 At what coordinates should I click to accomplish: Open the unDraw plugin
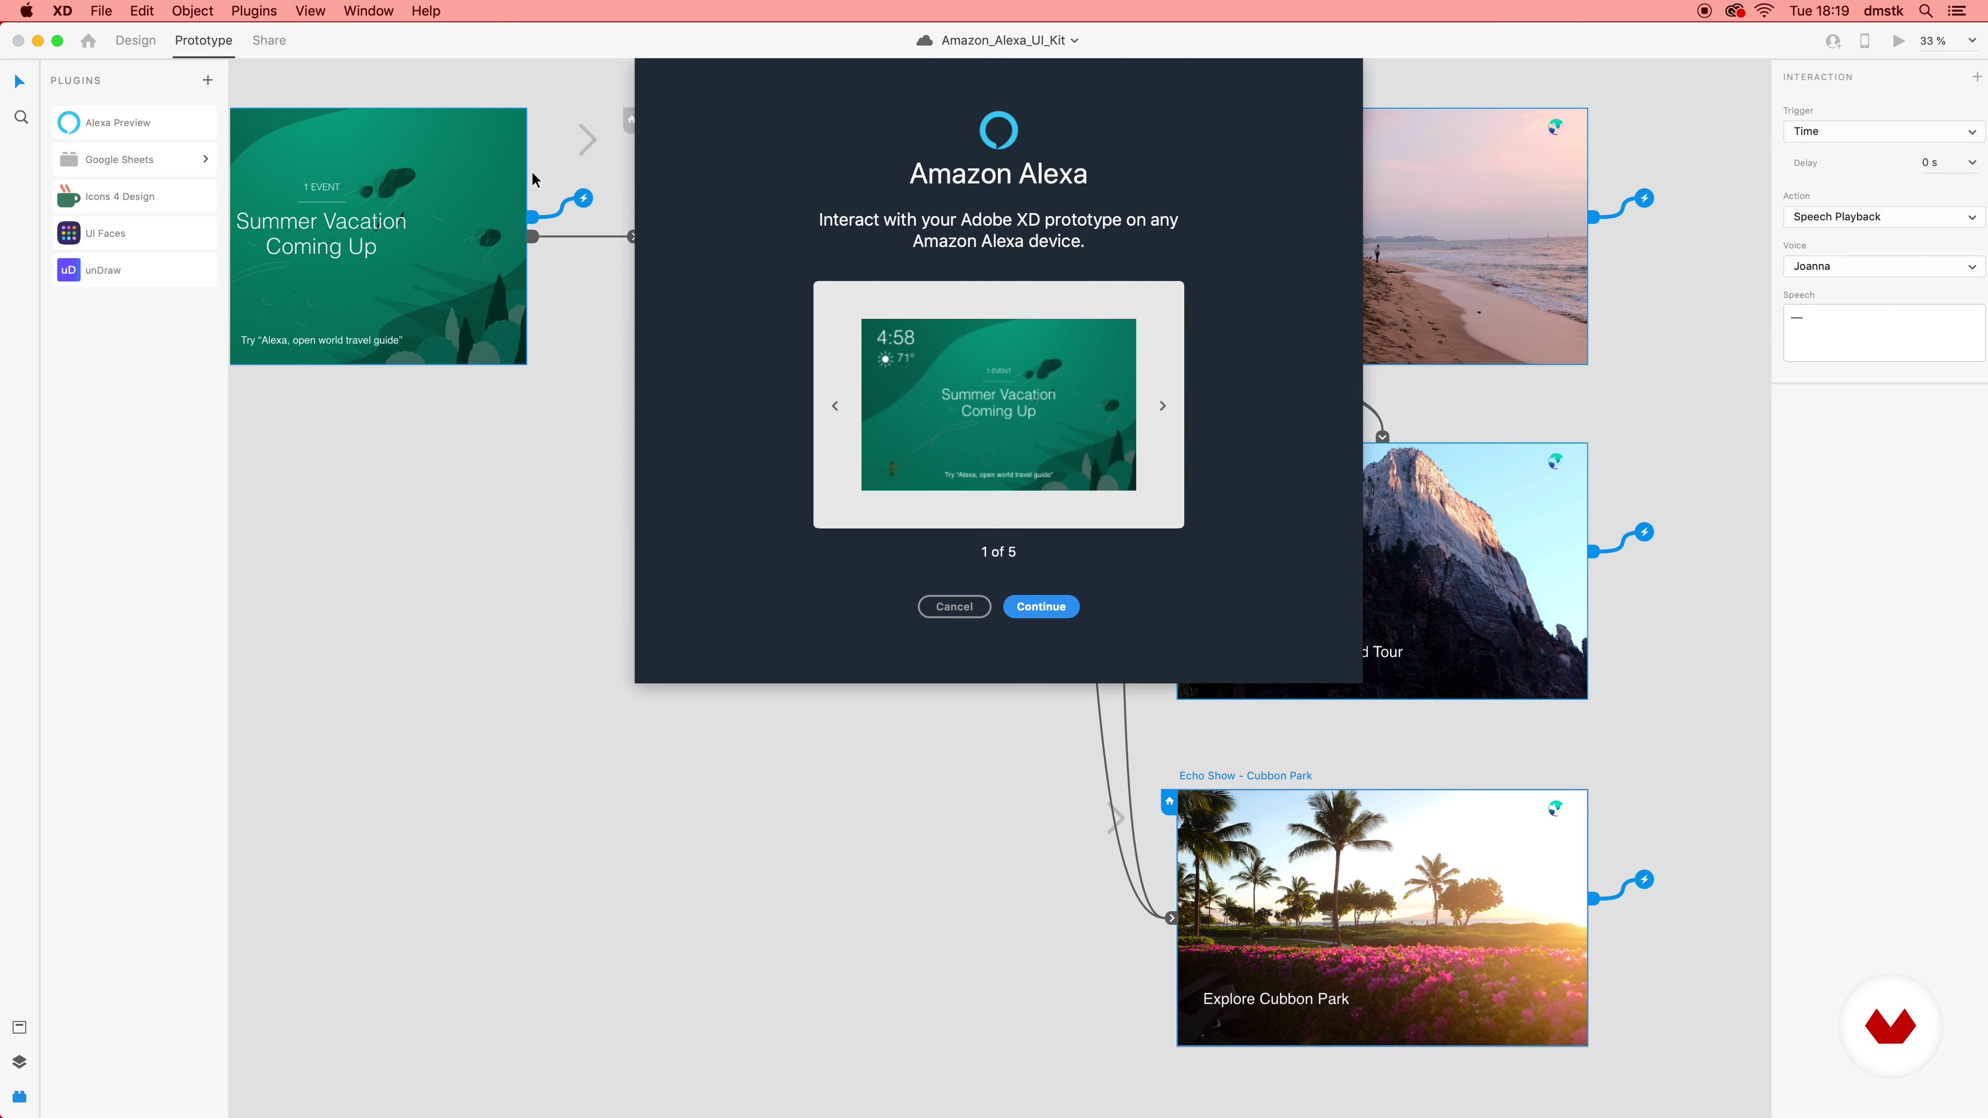[134, 270]
